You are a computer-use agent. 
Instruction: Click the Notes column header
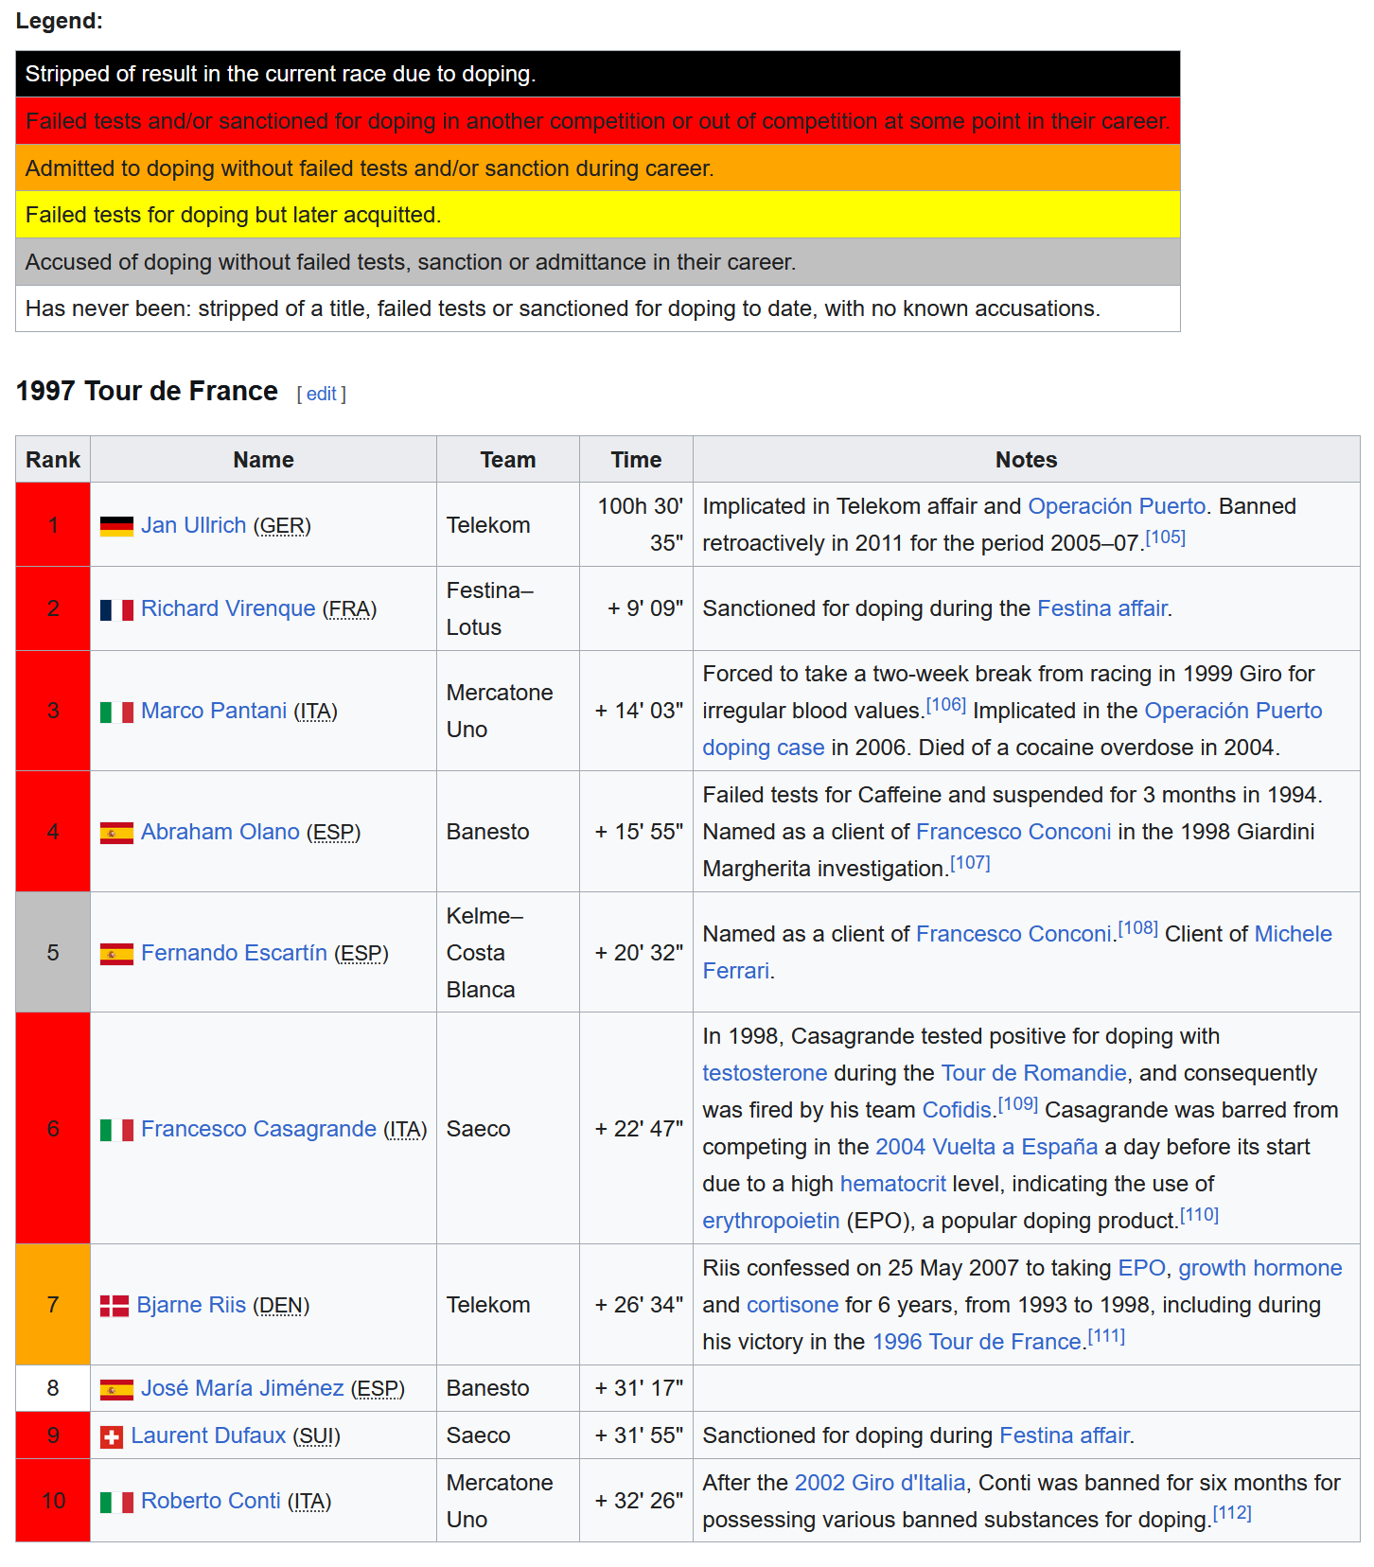1027,460
